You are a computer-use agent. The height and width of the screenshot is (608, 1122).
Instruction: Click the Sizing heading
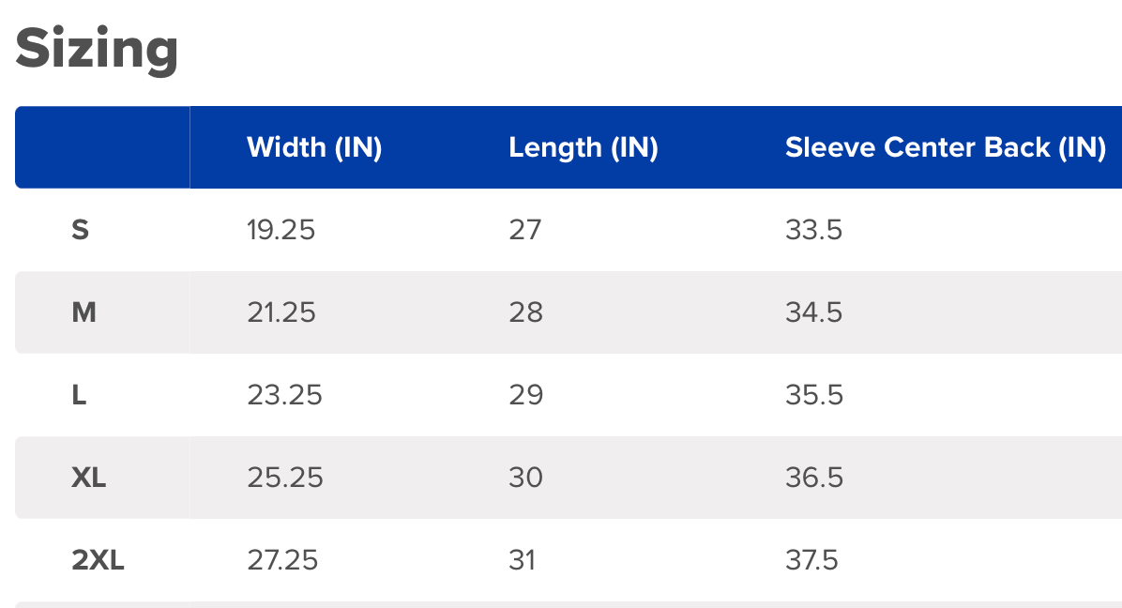click(x=97, y=49)
